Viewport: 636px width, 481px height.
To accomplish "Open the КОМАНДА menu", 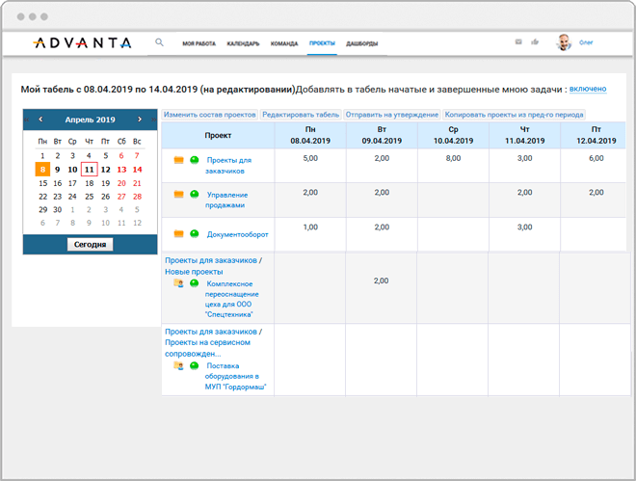I will (x=284, y=43).
